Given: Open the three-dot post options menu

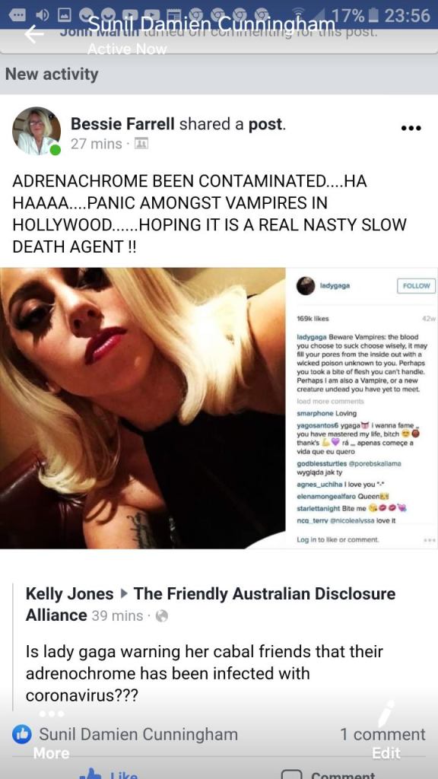Looking at the screenshot, I should 411,128.
